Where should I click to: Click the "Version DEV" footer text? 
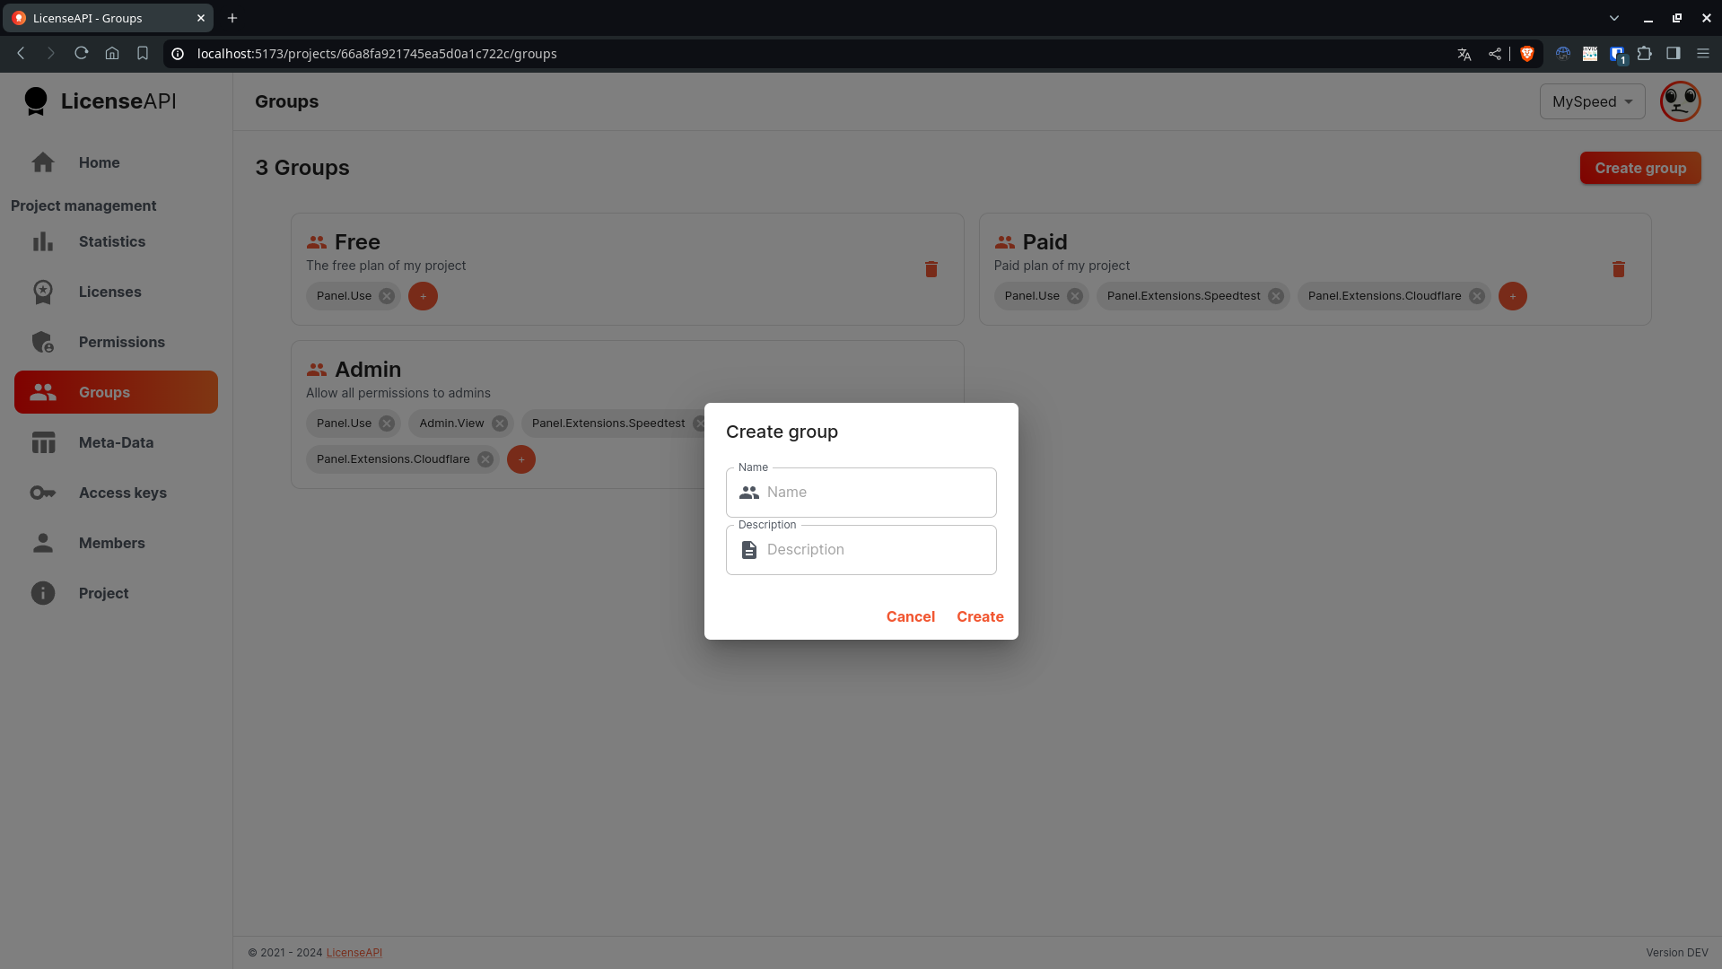point(1676,953)
